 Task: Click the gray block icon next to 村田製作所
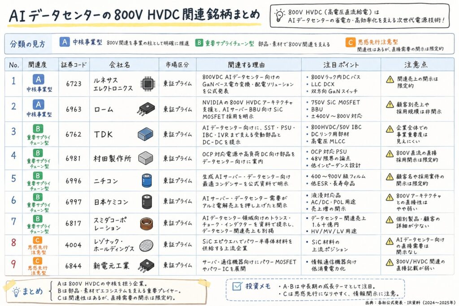point(146,158)
